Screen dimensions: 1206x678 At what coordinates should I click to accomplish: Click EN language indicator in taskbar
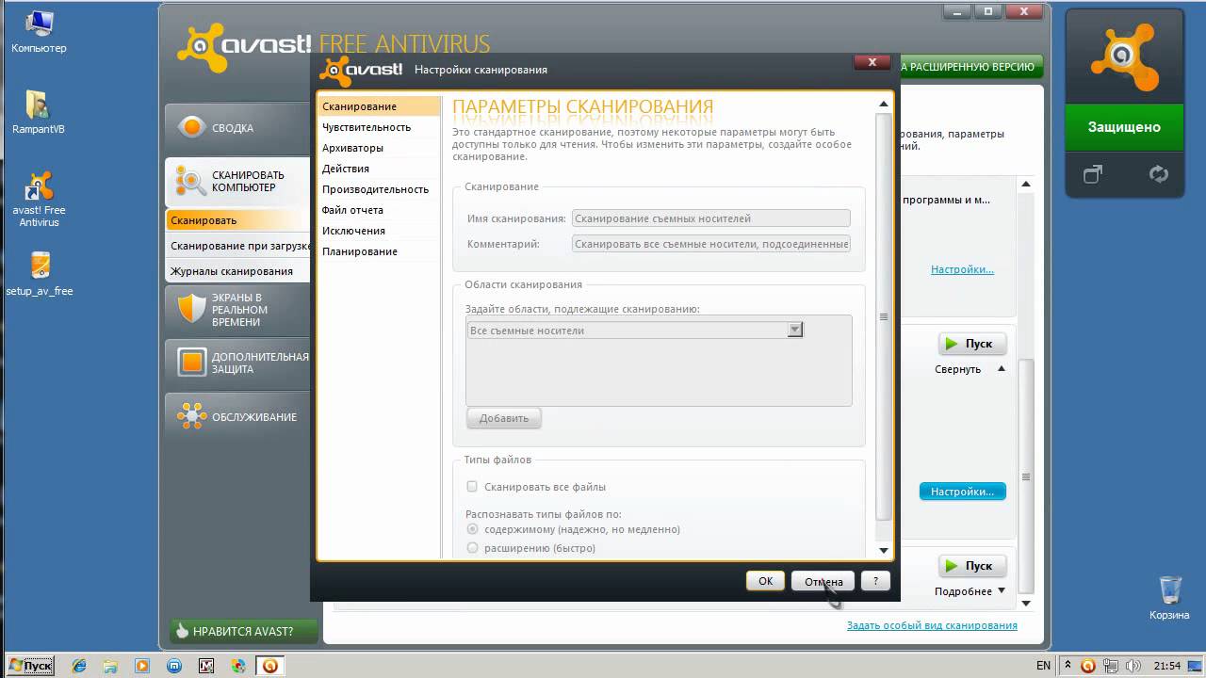[x=1043, y=666]
